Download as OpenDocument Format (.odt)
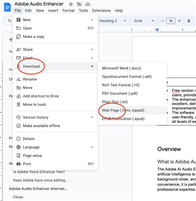196x201 pixels. 132,77
